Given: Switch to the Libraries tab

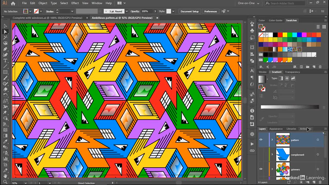Looking at the screenshot, I should click(x=291, y=129).
